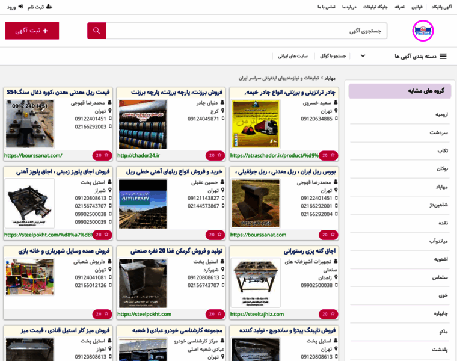Click star rating badge on chador24.ir ad
This screenshot has height=361, width=457.
click(x=215, y=155)
